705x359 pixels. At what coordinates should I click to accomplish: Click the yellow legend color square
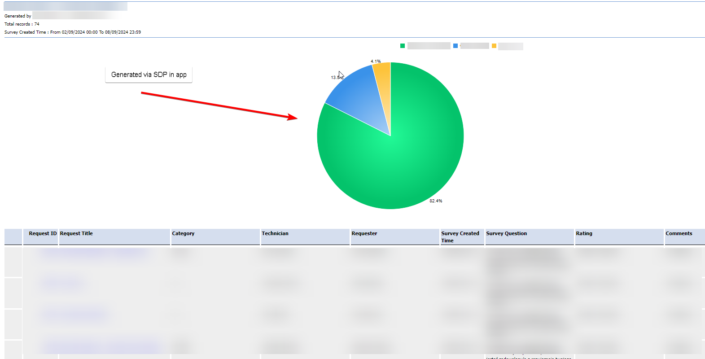point(494,46)
